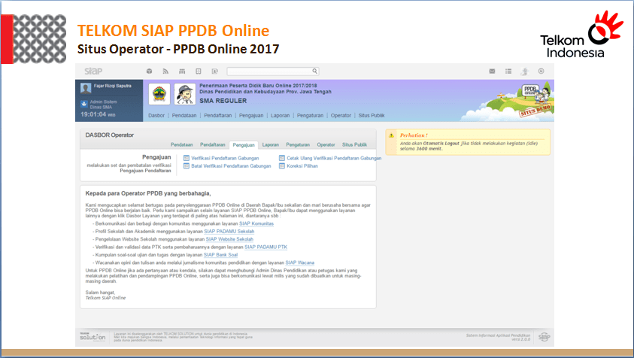This screenshot has width=634, height=358.
Task: Open Koreksi Pilihan link
Action: (x=302, y=165)
